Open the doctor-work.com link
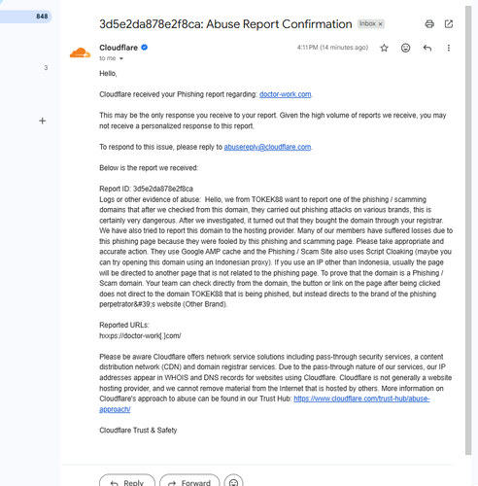The width and height of the screenshot is (478, 486). pyautogui.click(x=285, y=94)
